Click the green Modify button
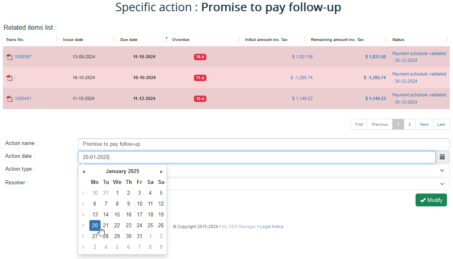 pyautogui.click(x=431, y=200)
